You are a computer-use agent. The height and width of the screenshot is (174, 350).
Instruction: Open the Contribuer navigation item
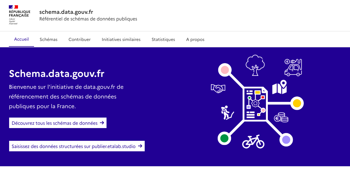pyautogui.click(x=79, y=40)
